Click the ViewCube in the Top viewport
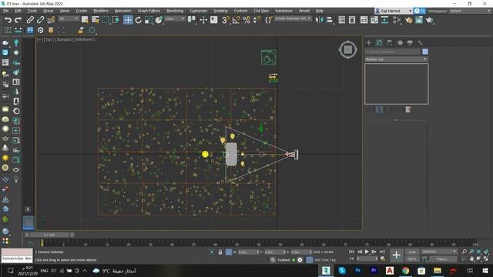 (347, 49)
